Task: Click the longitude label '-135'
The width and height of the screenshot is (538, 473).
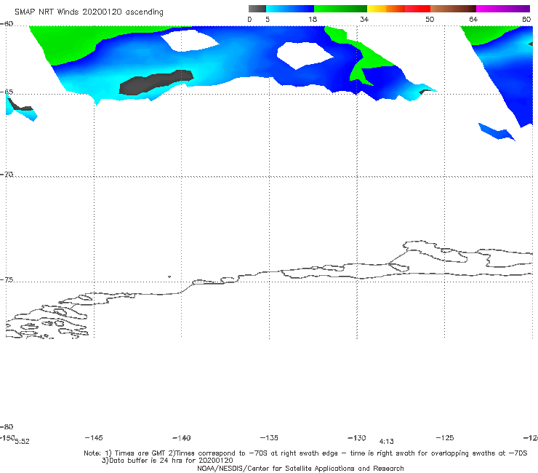Action: pos(269,437)
